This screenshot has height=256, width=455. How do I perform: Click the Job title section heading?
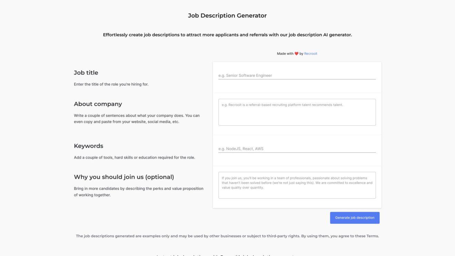pos(86,72)
